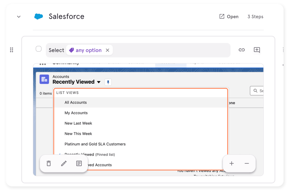The height and width of the screenshot is (190, 289).
Task: Delete screenshot using the trash icon
Action: pos(49,163)
